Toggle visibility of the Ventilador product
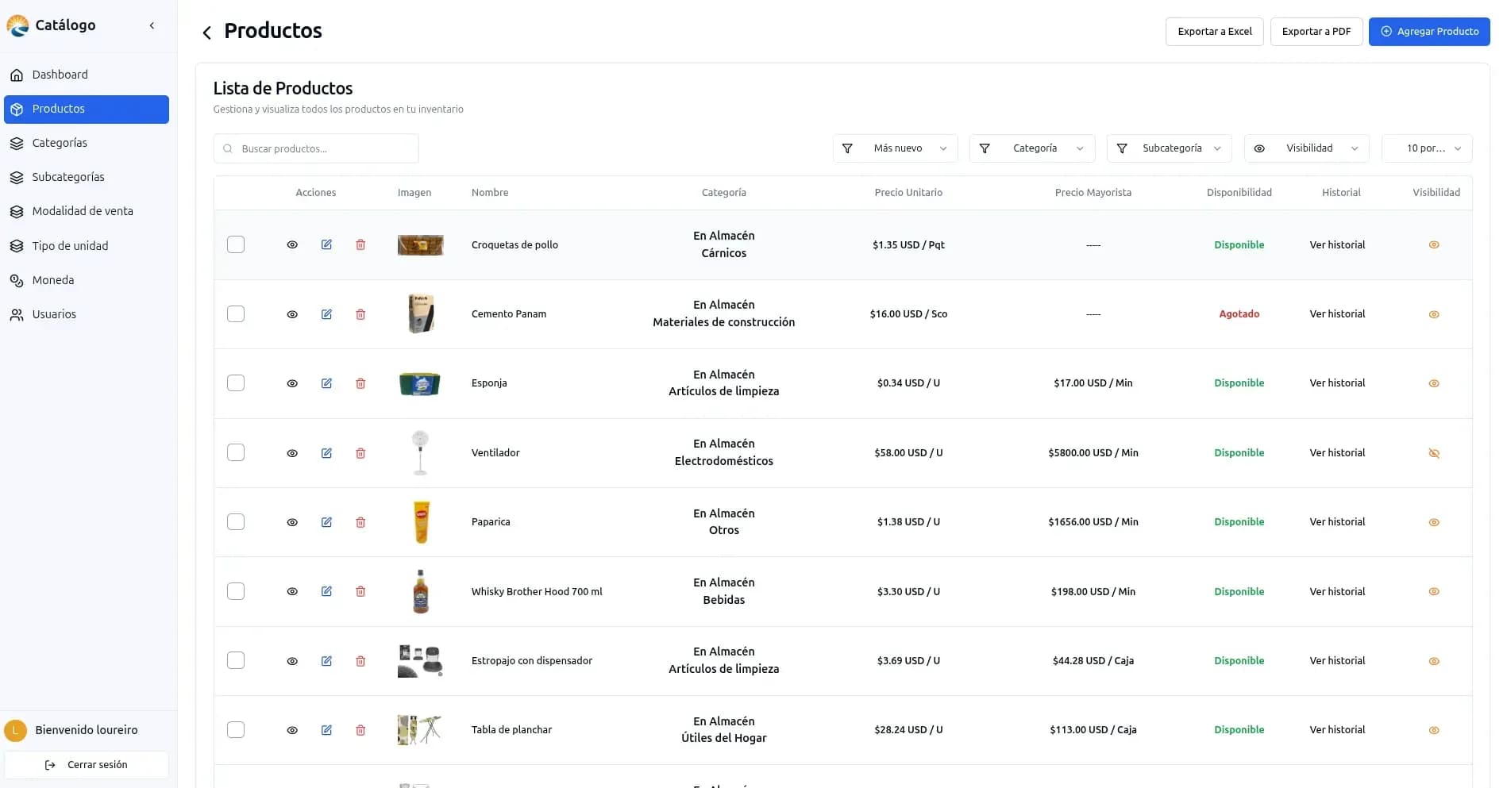 (1433, 453)
